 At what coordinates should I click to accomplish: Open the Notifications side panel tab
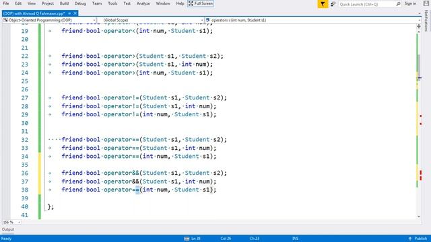426,21
